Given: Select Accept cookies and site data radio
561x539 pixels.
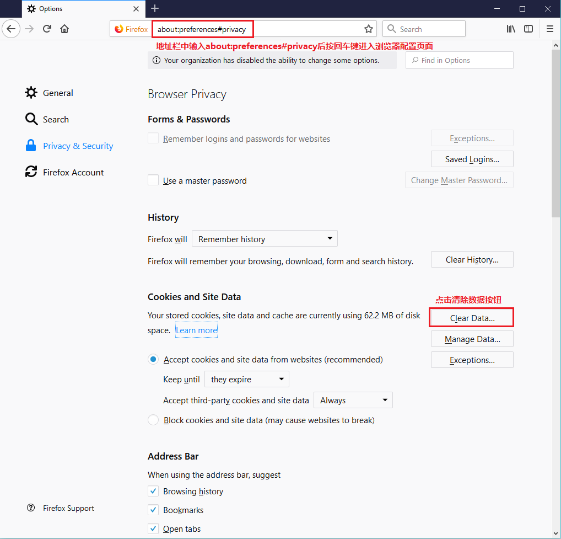Looking at the screenshot, I should [153, 359].
